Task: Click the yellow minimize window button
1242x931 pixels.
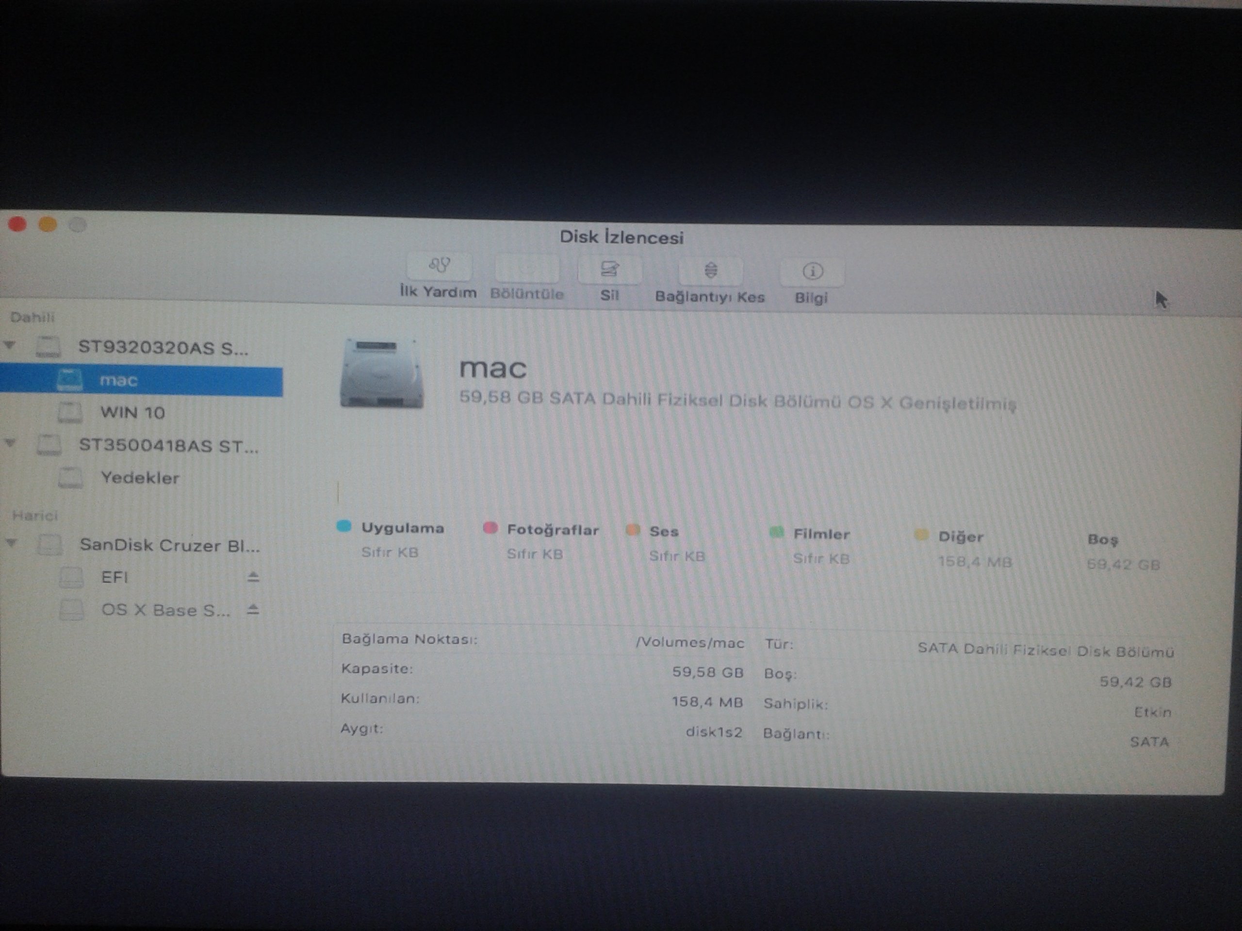Action: (48, 225)
